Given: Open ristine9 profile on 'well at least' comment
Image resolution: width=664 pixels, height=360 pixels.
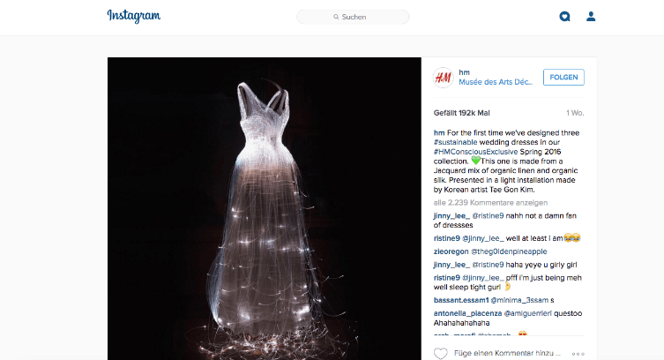Looking at the screenshot, I should [x=447, y=238].
